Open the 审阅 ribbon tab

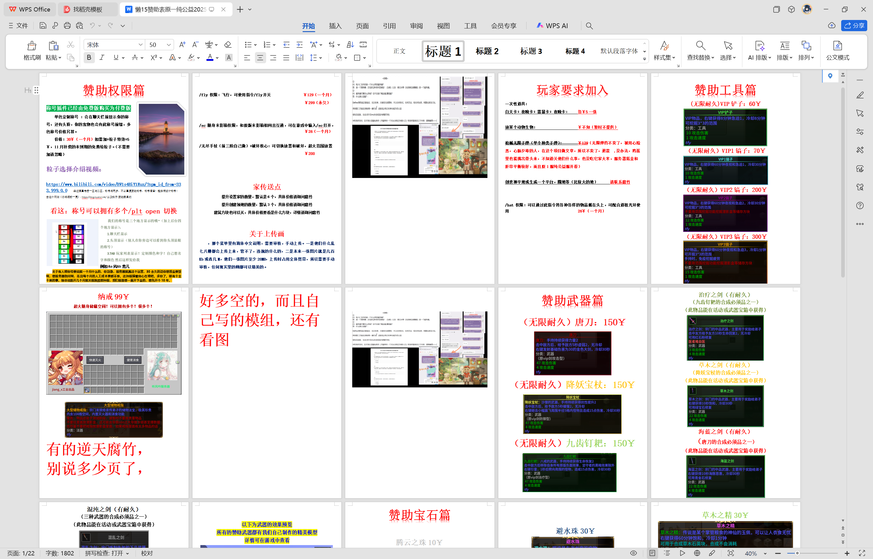click(x=416, y=26)
